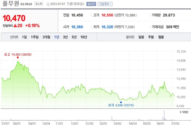This screenshot has height=130, width=191.
Task: Select the 10년 line chart tab
Action: coord(84,37)
